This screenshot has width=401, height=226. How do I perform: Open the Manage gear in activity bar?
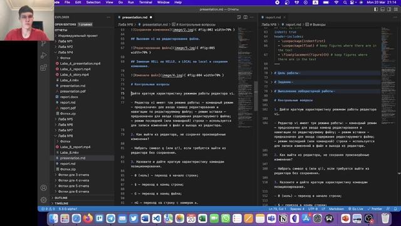[x=43, y=200]
